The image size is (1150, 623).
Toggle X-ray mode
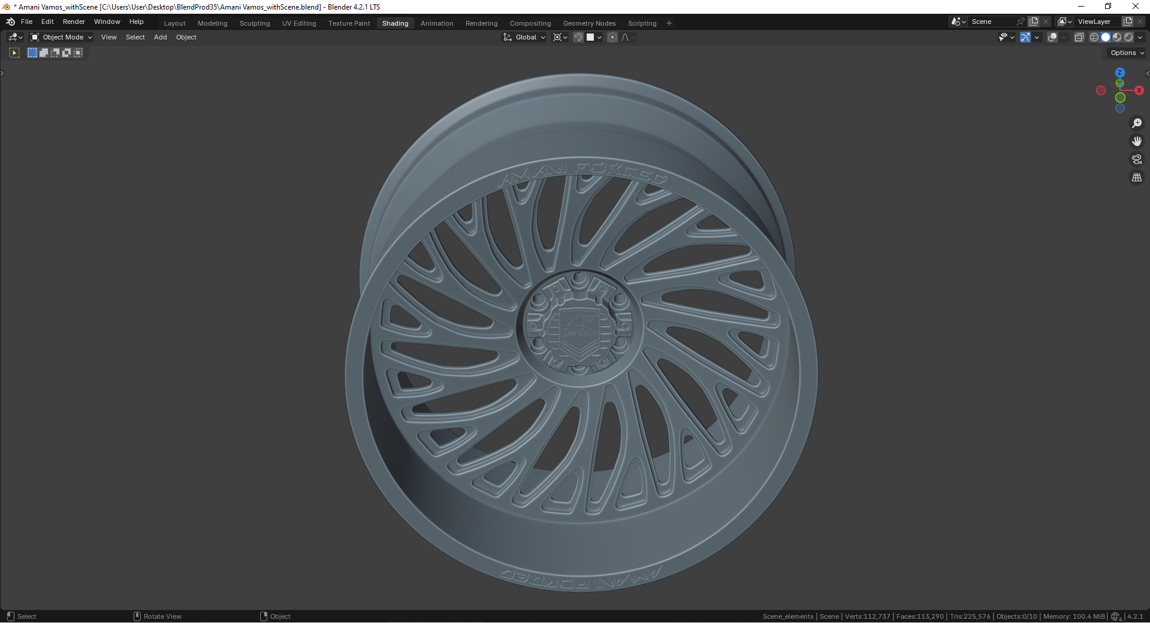1079,37
